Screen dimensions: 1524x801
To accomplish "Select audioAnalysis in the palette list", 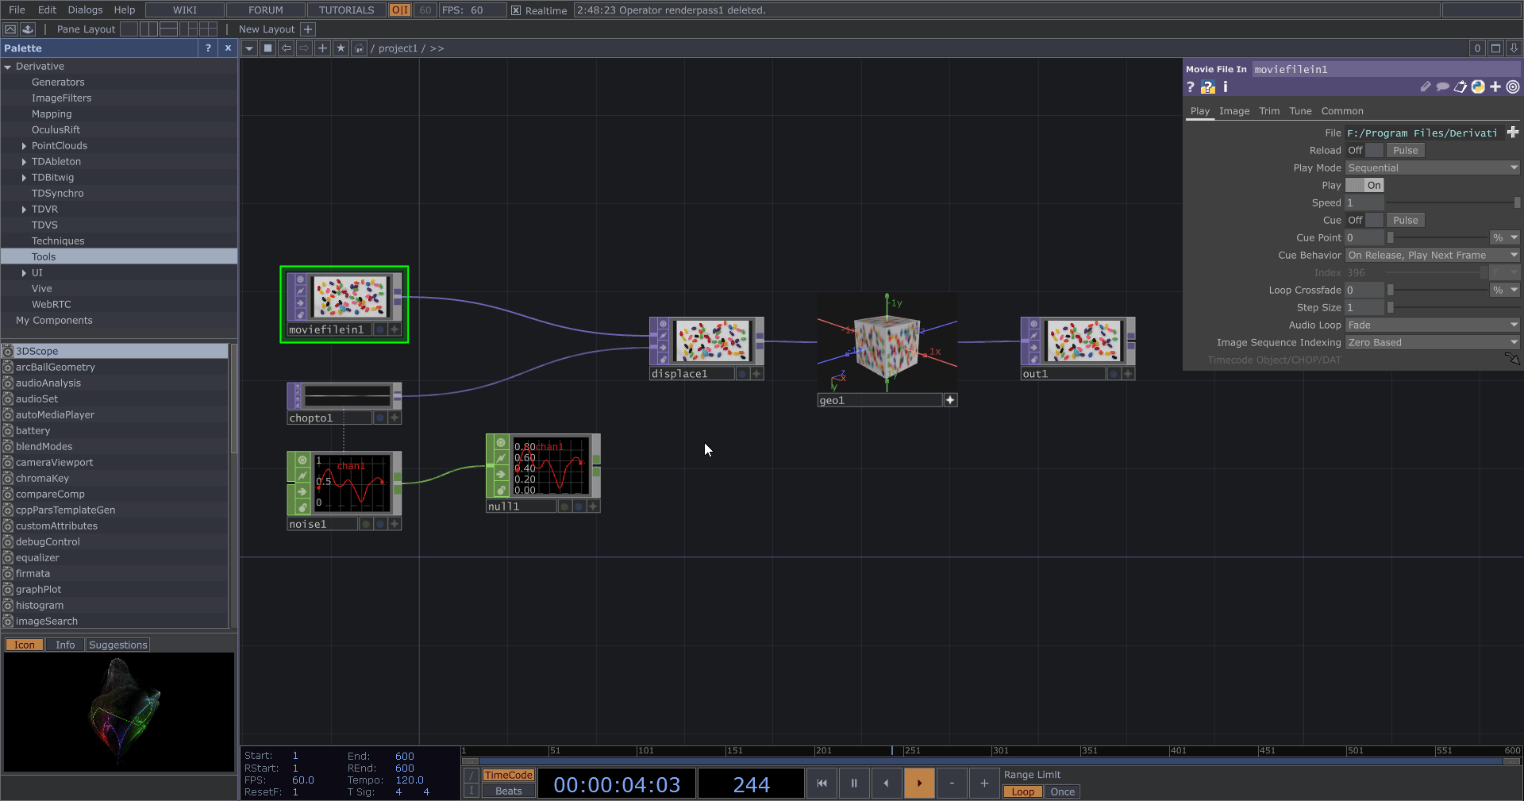I will (48, 383).
